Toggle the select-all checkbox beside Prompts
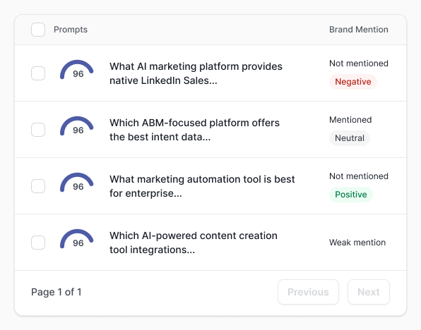Viewport: 421px width, 330px height. tap(38, 30)
